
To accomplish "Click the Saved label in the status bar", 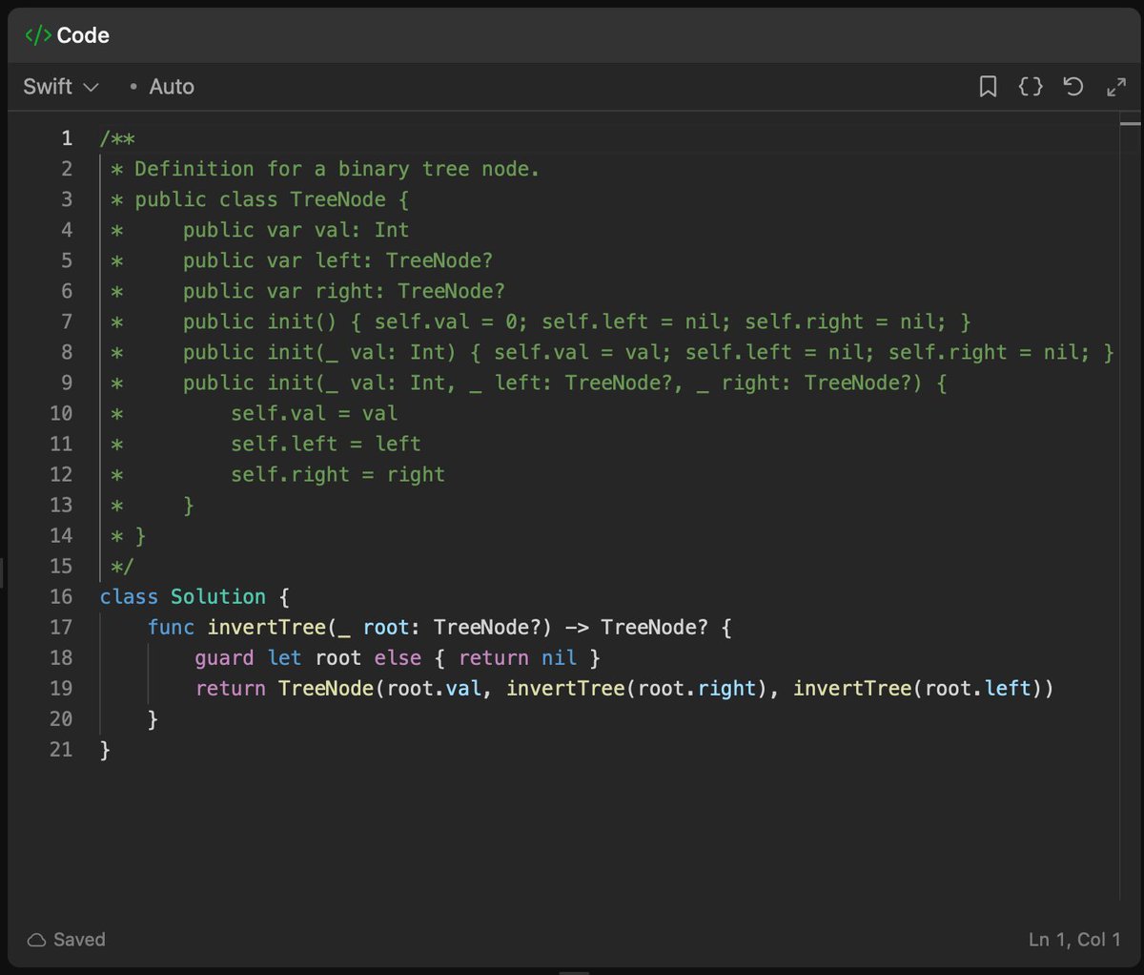I will (80, 939).
